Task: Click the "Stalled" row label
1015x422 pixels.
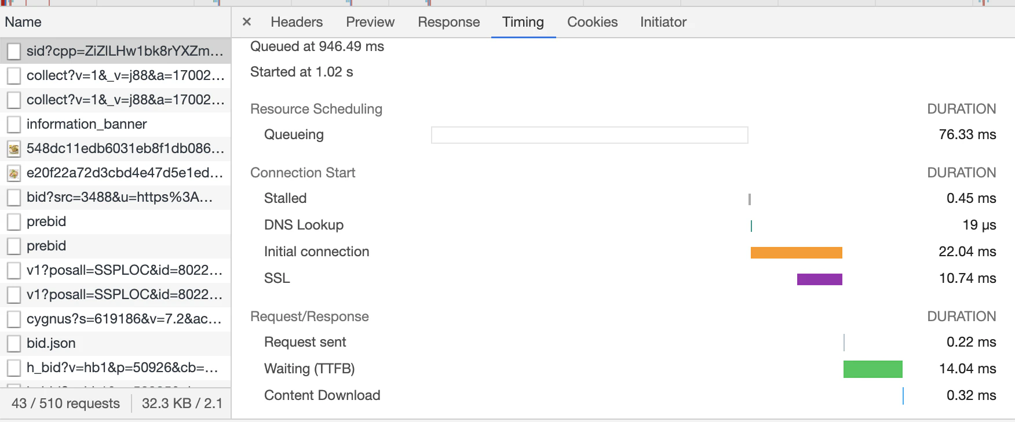Action: click(286, 198)
